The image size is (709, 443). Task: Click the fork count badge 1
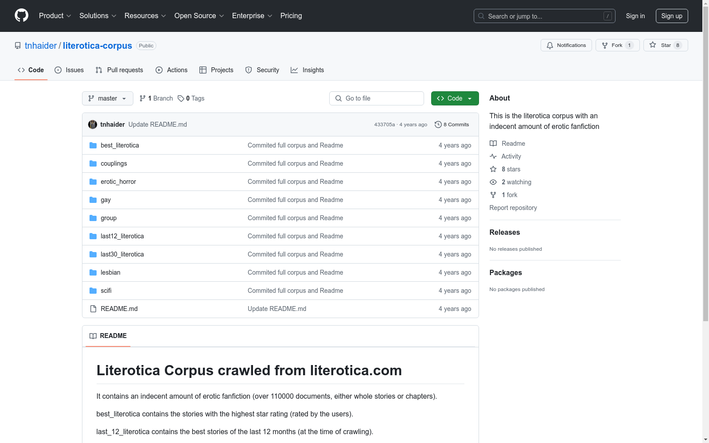coord(629,45)
